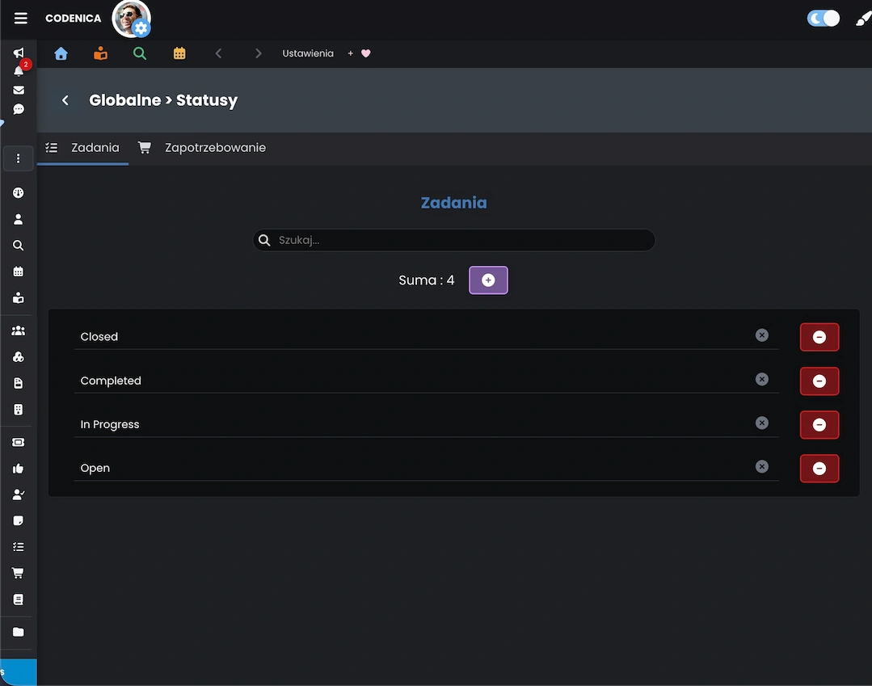Click the paintbrush theme icon

862,19
